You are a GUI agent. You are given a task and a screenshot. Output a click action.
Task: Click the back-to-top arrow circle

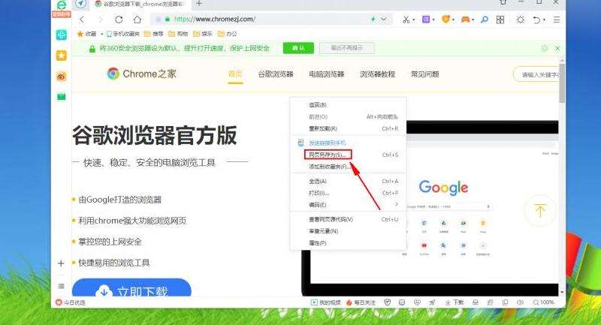click(539, 211)
